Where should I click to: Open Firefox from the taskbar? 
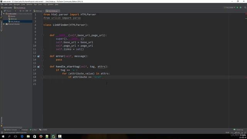pyautogui.click(x=41, y=136)
